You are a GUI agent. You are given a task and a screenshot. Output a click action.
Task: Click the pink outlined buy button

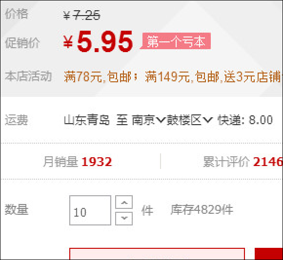click(157, 254)
